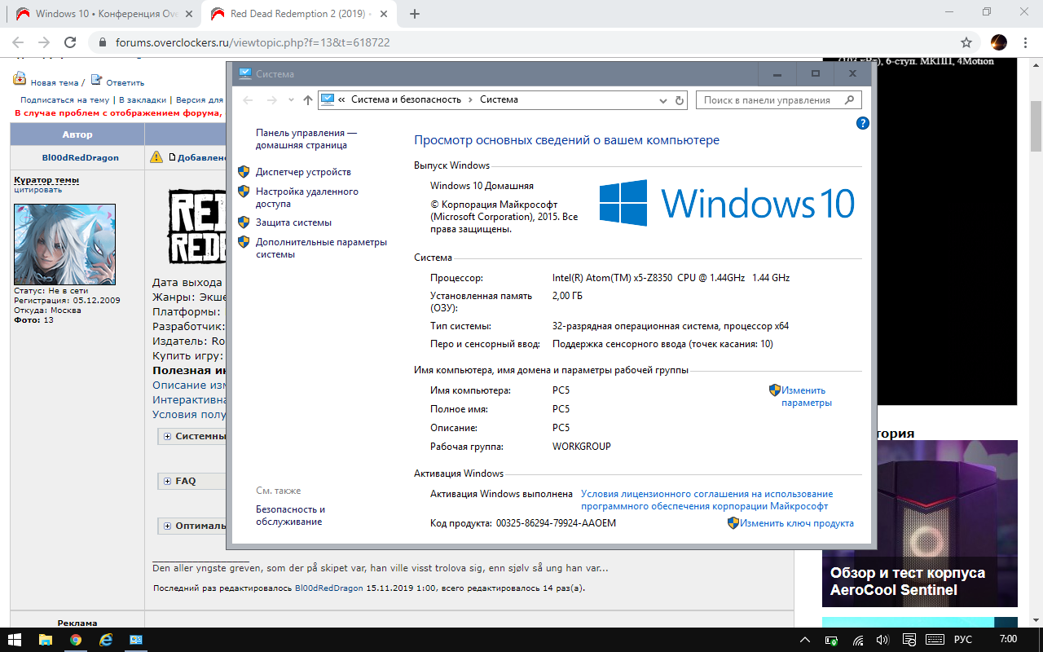This screenshot has width=1043, height=652.
Task: Open the taskbar clock showing 7:00
Action: (1008, 640)
